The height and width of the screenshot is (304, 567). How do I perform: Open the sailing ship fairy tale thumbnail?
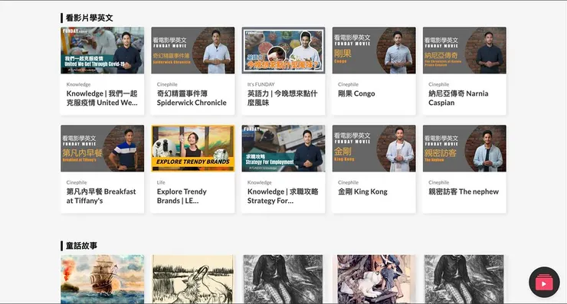(x=103, y=279)
